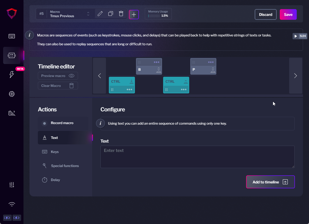The width and height of the screenshot is (309, 224).
Task: Grab the drag handle of B step
Action: (139, 62)
